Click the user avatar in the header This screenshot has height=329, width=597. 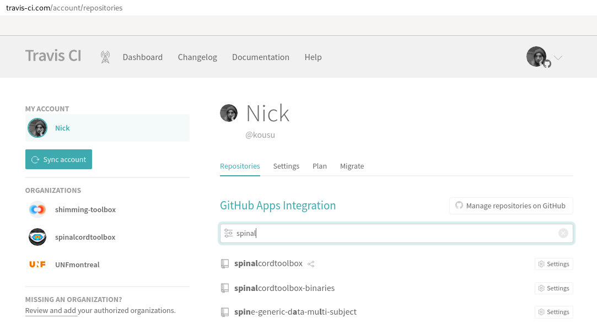click(x=537, y=57)
